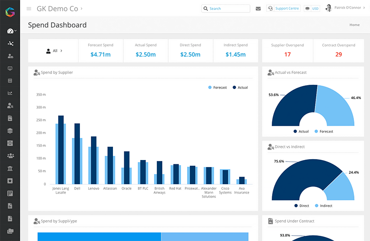Open the bank building icon in sidebar
The image size is (370, 241).
tap(10, 168)
